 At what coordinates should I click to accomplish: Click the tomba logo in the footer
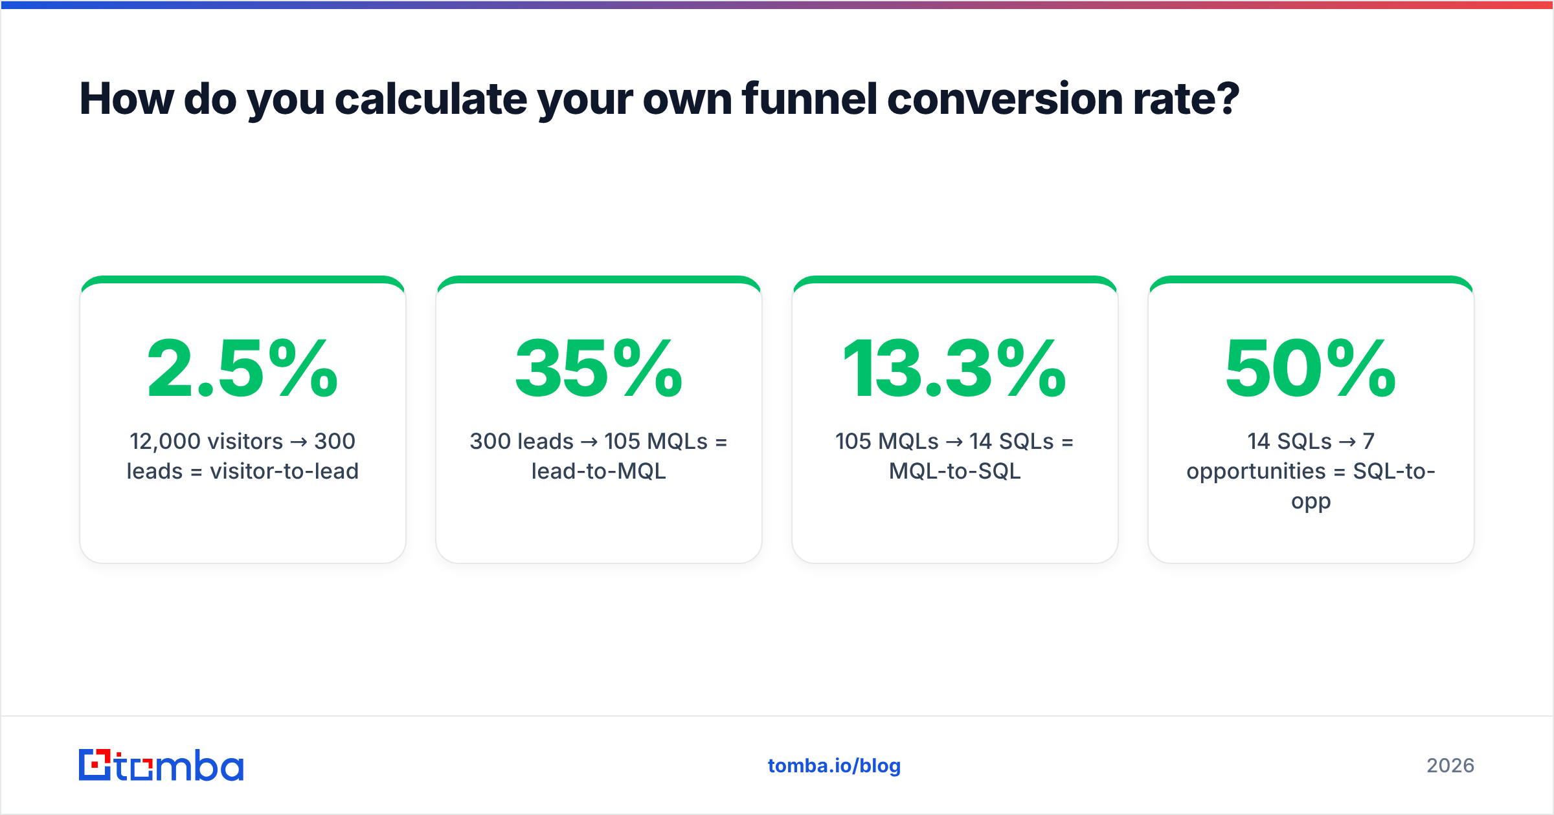point(161,765)
